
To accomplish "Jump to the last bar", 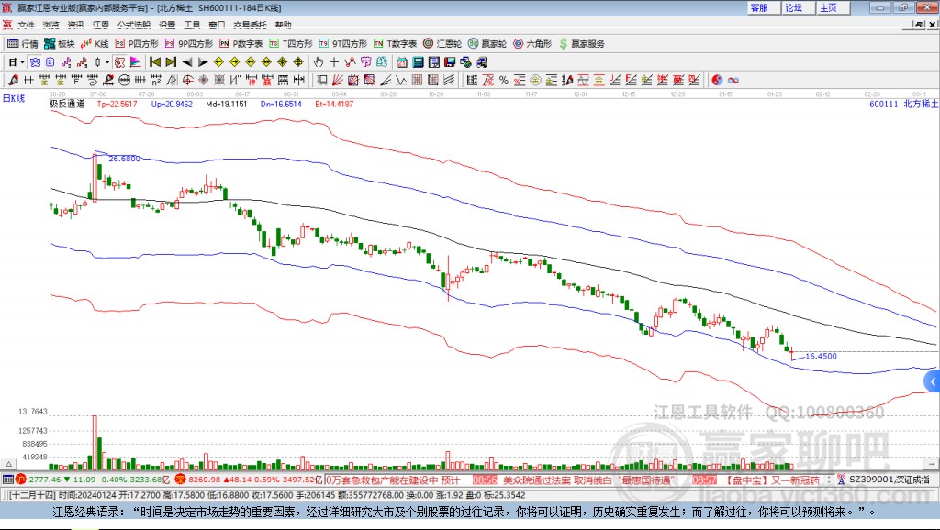I will (171, 62).
